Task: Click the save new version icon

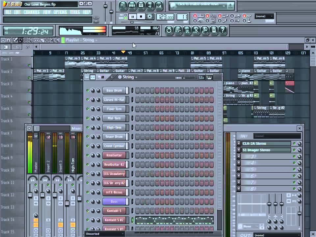Action: point(178,30)
